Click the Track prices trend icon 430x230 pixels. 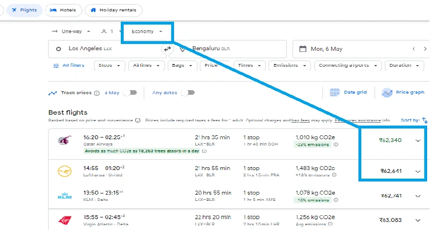53,93
